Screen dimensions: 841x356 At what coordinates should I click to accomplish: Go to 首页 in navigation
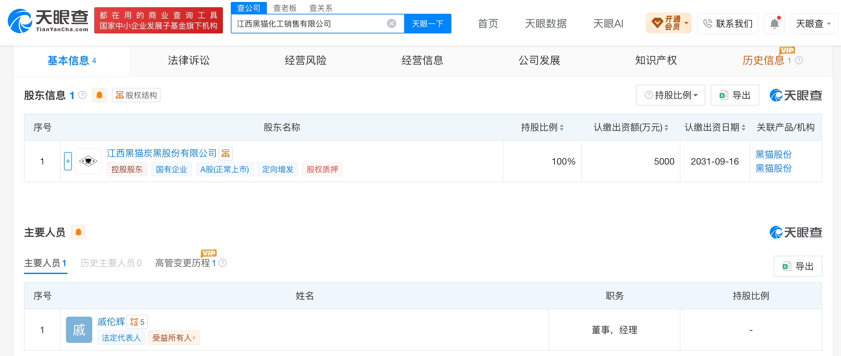488,24
